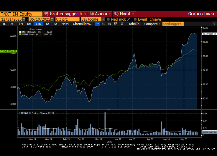Viewport: 217px width, 156px height.
Task: Click the Compare button
Action: tap(152, 24)
